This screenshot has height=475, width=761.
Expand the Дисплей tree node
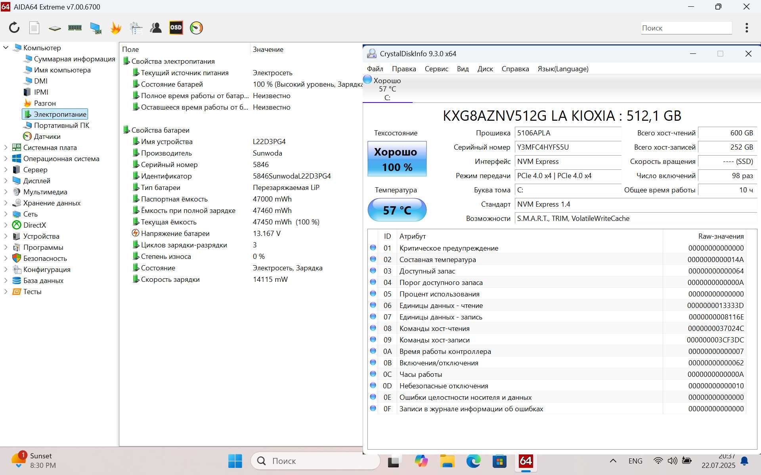click(x=6, y=180)
